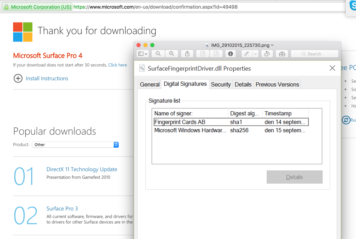The height and width of the screenshot is (239, 356).
Task: Click the second greyed-out page arrow icon
Action: [216, 54]
